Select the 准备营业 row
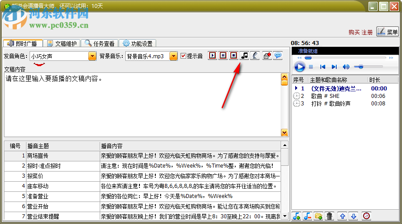The width and height of the screenshot is (402, 224). click(x=143, y=196)
